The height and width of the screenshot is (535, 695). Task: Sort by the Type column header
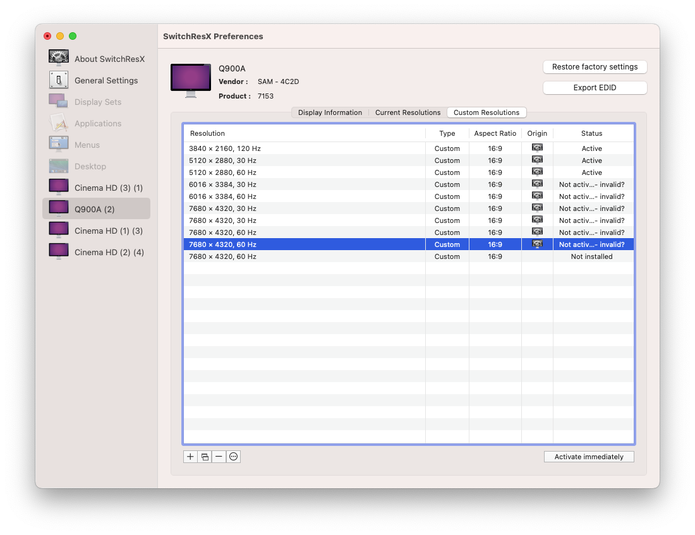click(x=447, y=133)
